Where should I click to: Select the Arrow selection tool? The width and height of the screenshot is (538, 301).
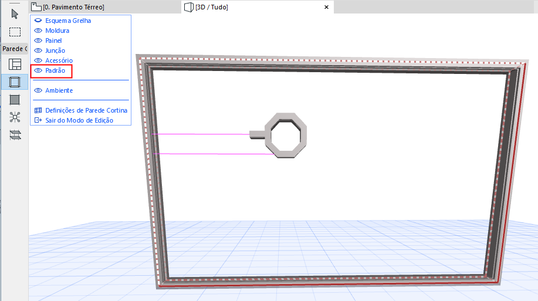tap(15, 14)
